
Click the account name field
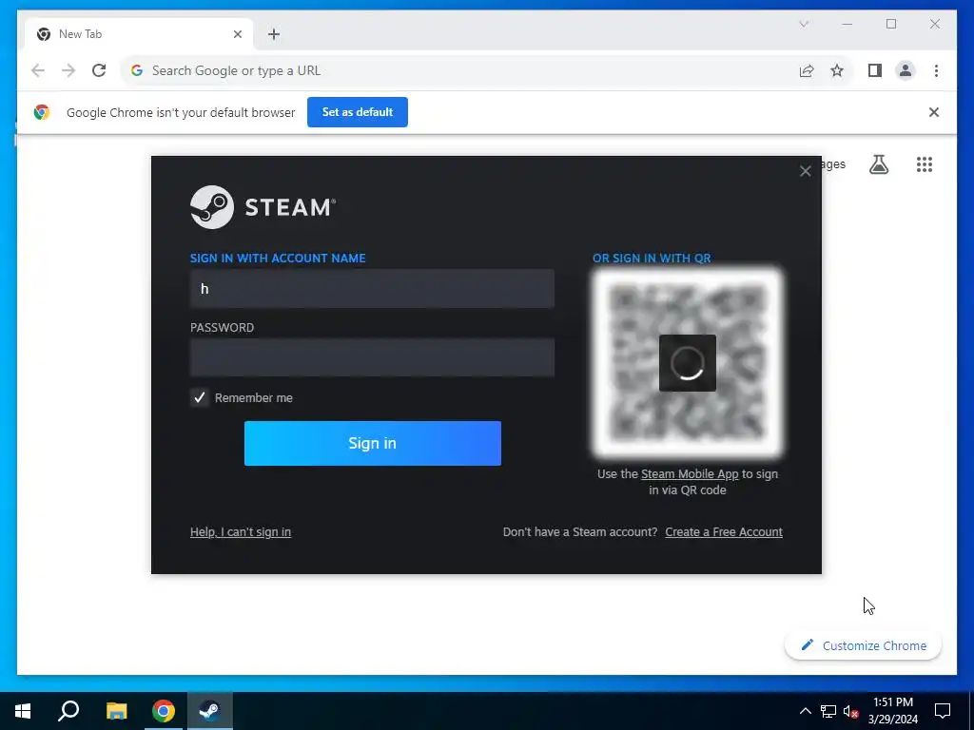click(x=372, y=289)
